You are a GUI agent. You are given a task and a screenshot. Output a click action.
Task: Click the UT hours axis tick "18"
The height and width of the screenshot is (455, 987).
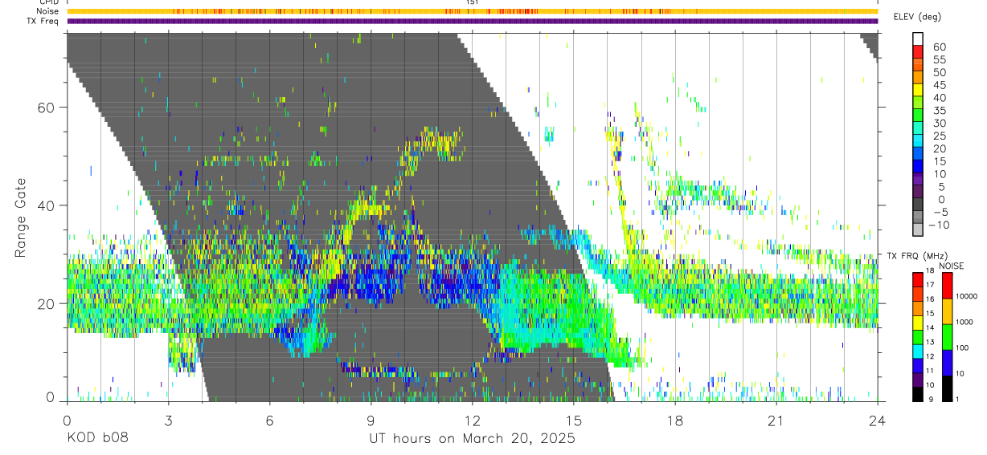click(x=675, y=420)
